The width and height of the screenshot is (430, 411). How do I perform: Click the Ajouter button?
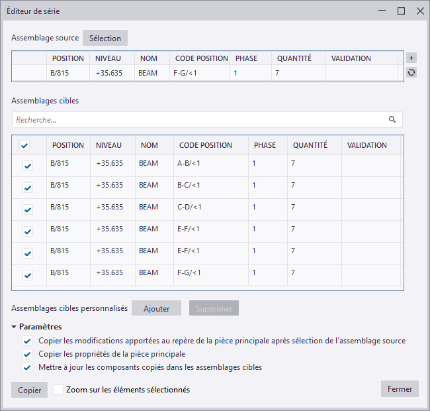pos(157,308)
